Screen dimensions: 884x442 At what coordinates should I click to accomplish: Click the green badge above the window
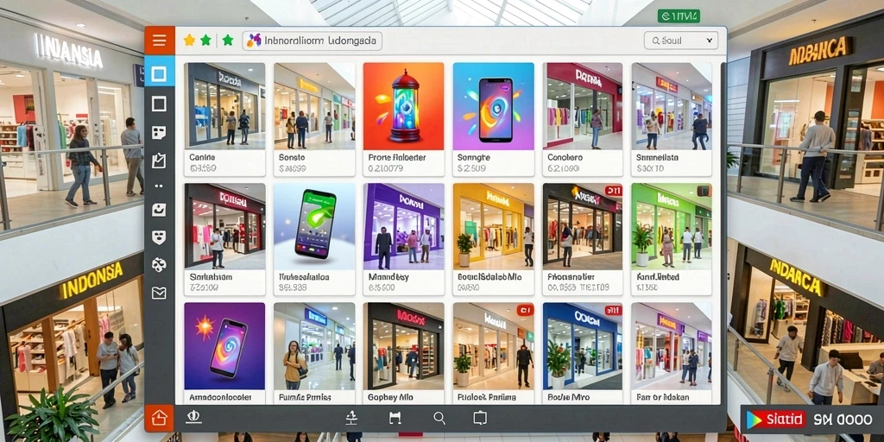pos(679,16)
